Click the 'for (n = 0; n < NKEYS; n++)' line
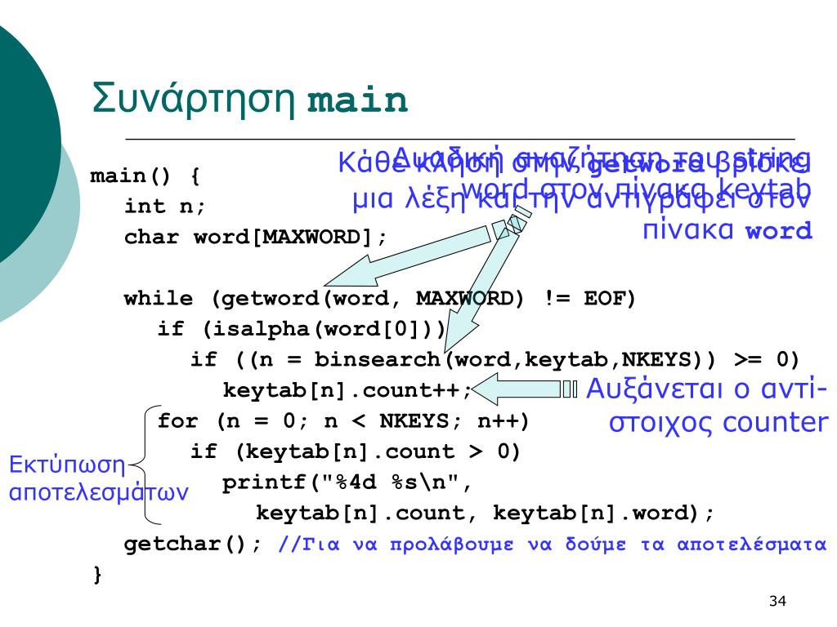 point(342,421)
